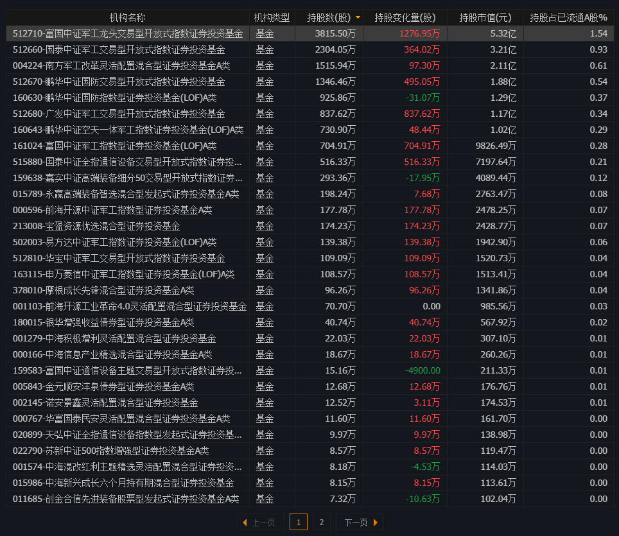This screenshot has height=536, width=619.
Task: Click holding value 2304.05万
Action: pos(335,49)
